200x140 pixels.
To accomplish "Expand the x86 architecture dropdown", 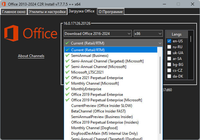I will tap(148, 33).
